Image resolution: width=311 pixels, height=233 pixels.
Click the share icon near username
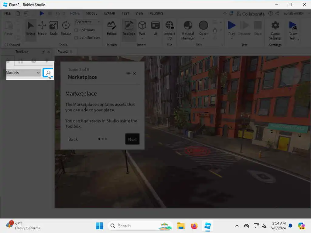coord(277,13)
